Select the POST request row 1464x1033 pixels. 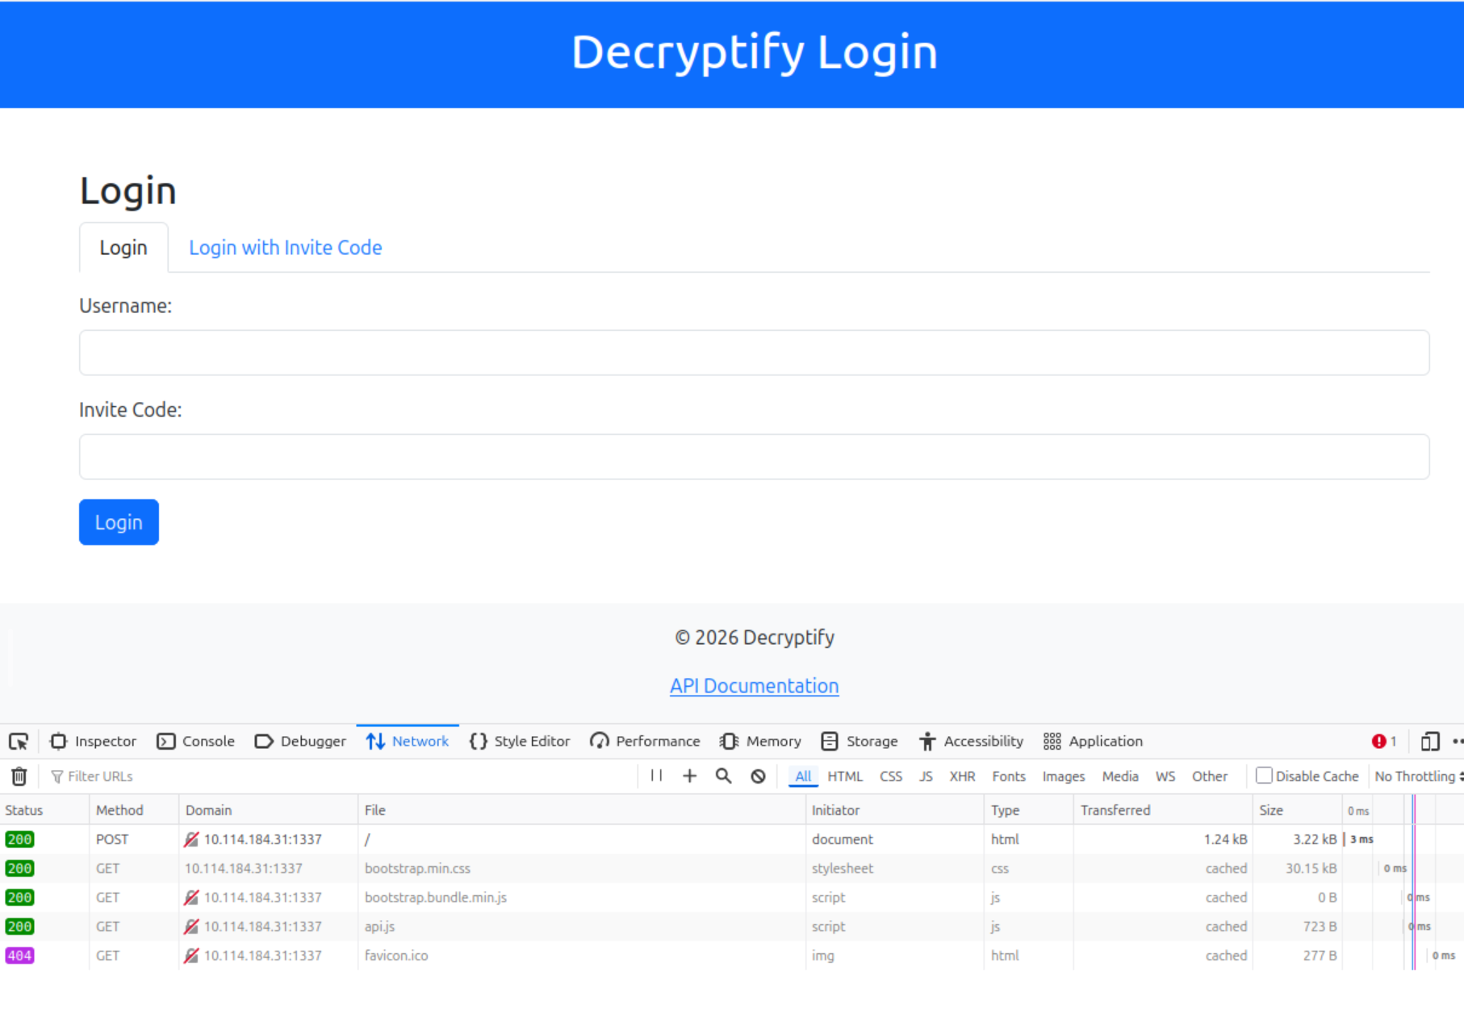[x=732, y=839]
